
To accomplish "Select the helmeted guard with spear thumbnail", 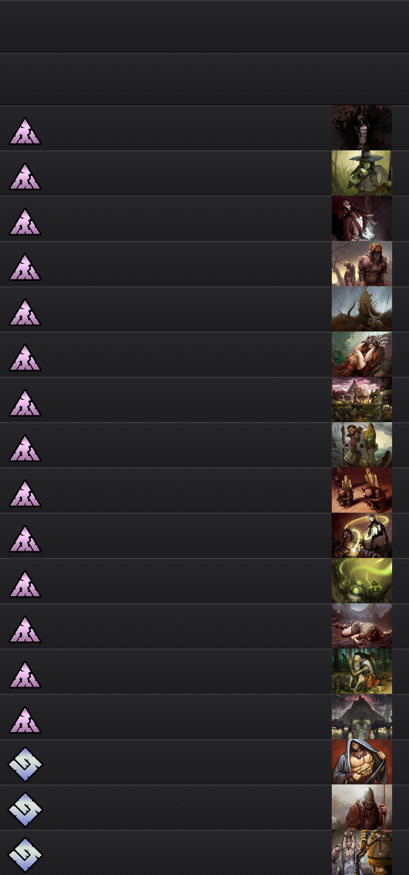I will (x=362, y=807).
